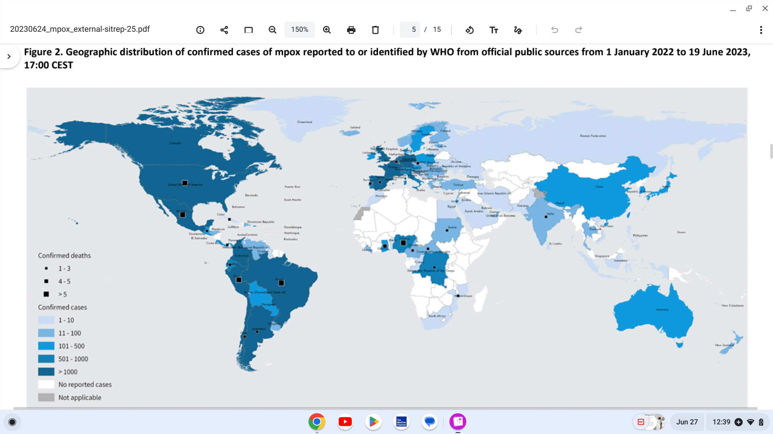Undo the last action
The width and height of the screenshot is (773, 434).
click(x=554, y=30)
